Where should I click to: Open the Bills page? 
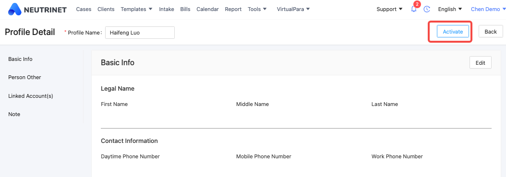(x=185, y=9)
